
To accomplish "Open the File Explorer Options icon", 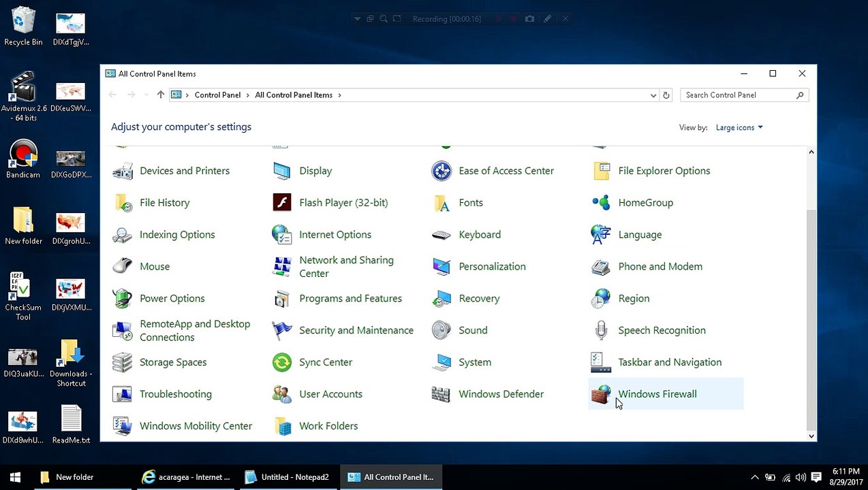I will click(601, 171).
